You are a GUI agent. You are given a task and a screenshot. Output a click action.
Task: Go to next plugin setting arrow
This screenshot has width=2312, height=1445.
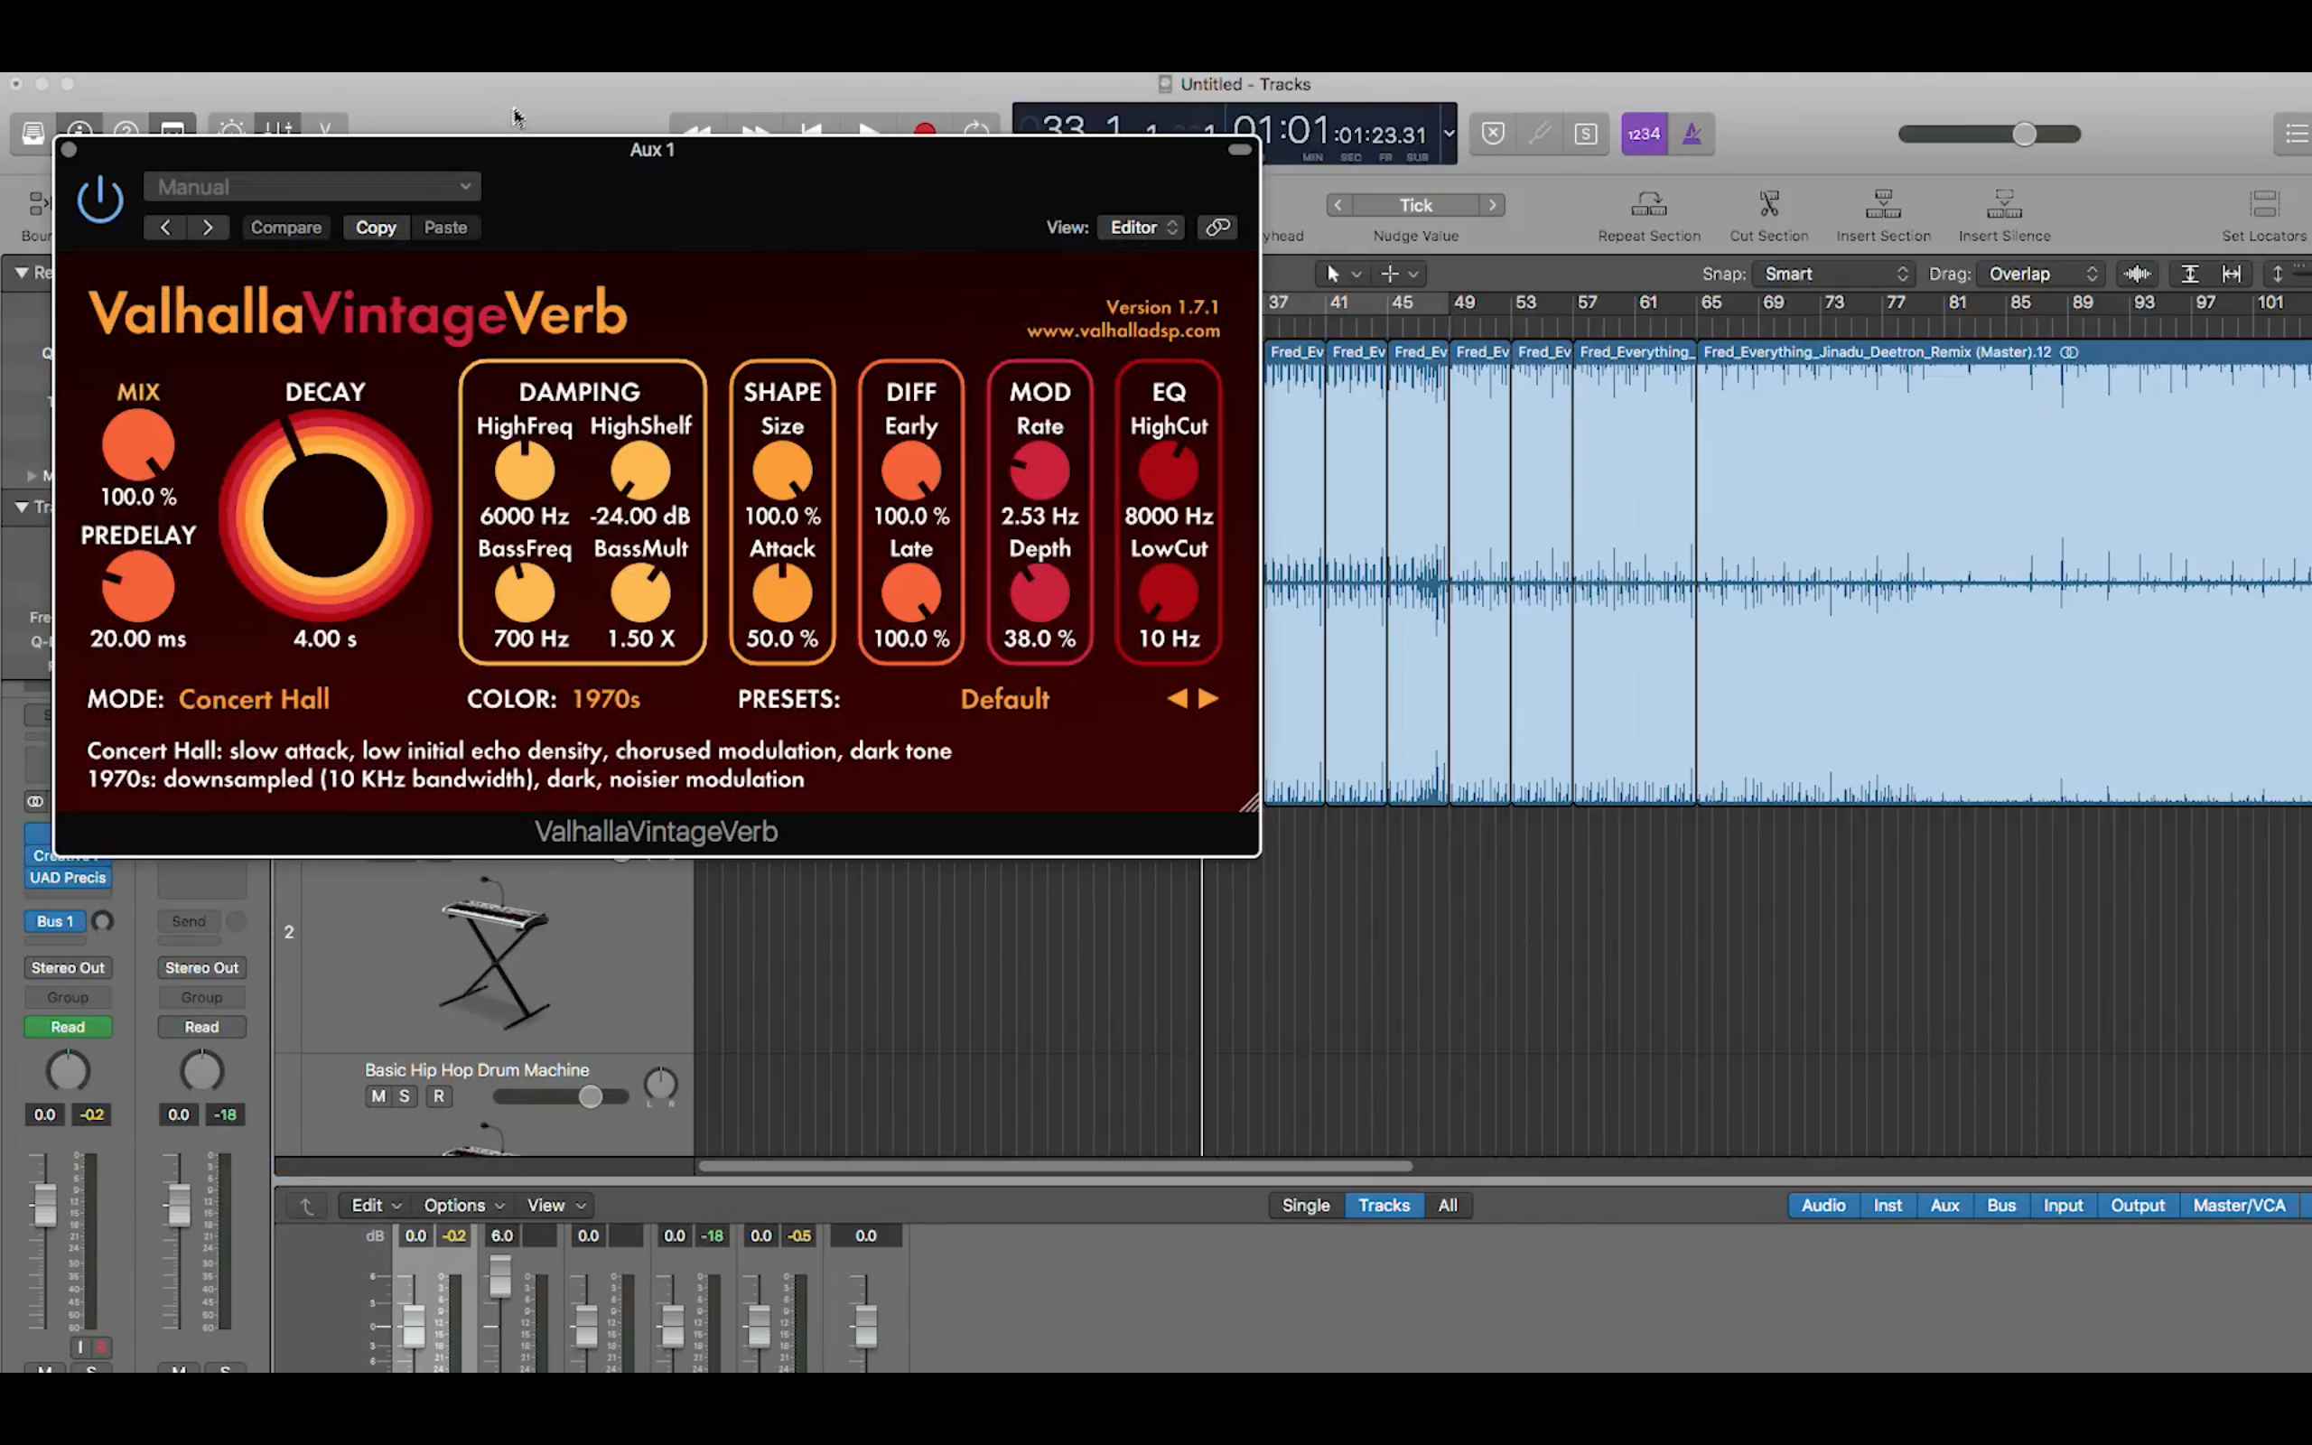(x=208, y=228)
